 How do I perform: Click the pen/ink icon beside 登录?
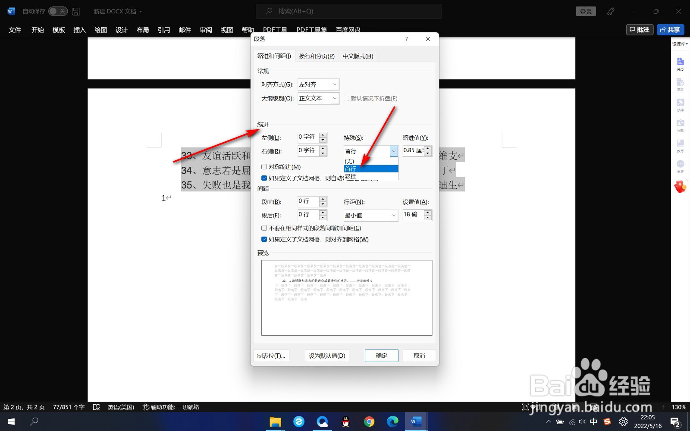tap(611, 11)
